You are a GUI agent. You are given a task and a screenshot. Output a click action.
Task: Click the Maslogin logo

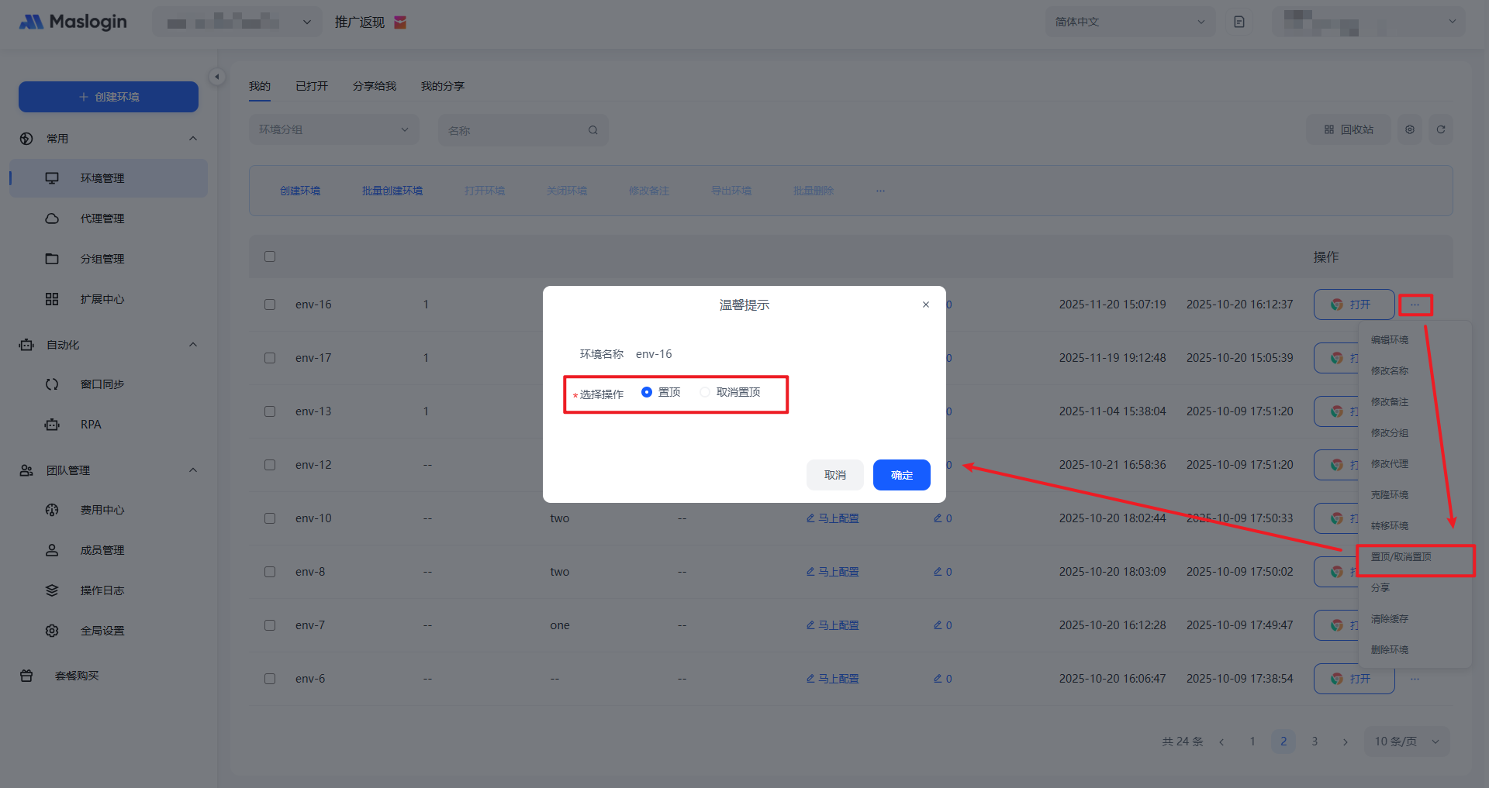click(73, 22)
